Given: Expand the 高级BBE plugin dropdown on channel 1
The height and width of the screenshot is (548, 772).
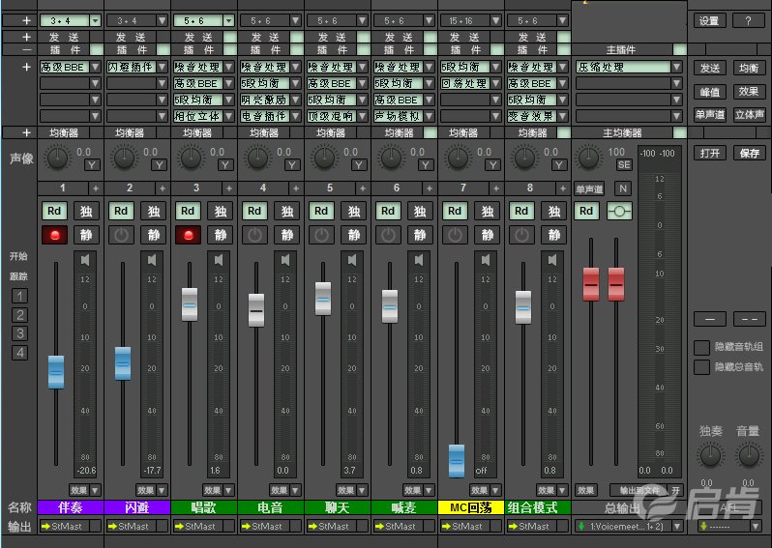Looking at the screenshot, I should (x=96, y=67).
